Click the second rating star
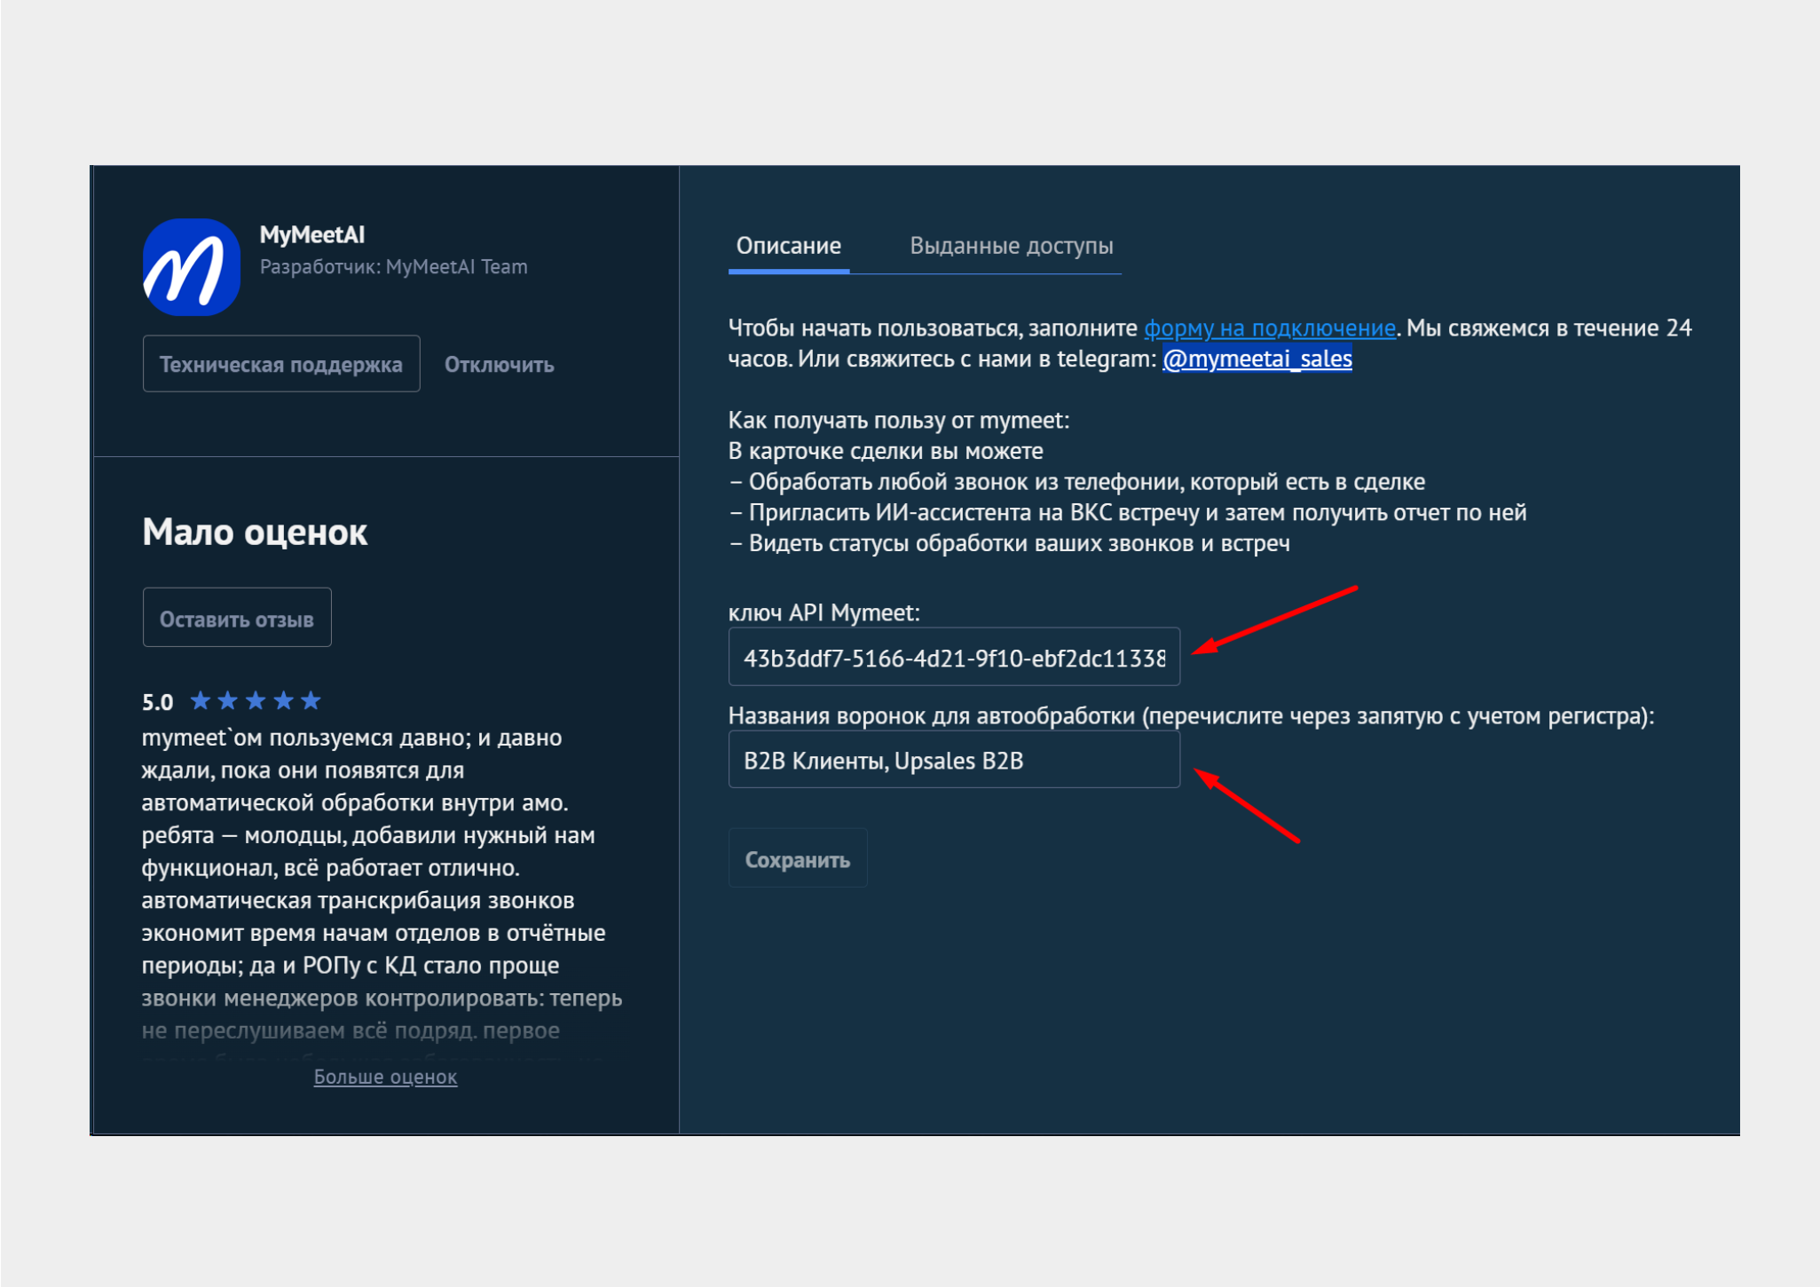Screen dimensions: 1820x1287 pyautogui.click(x=228, y=701)
